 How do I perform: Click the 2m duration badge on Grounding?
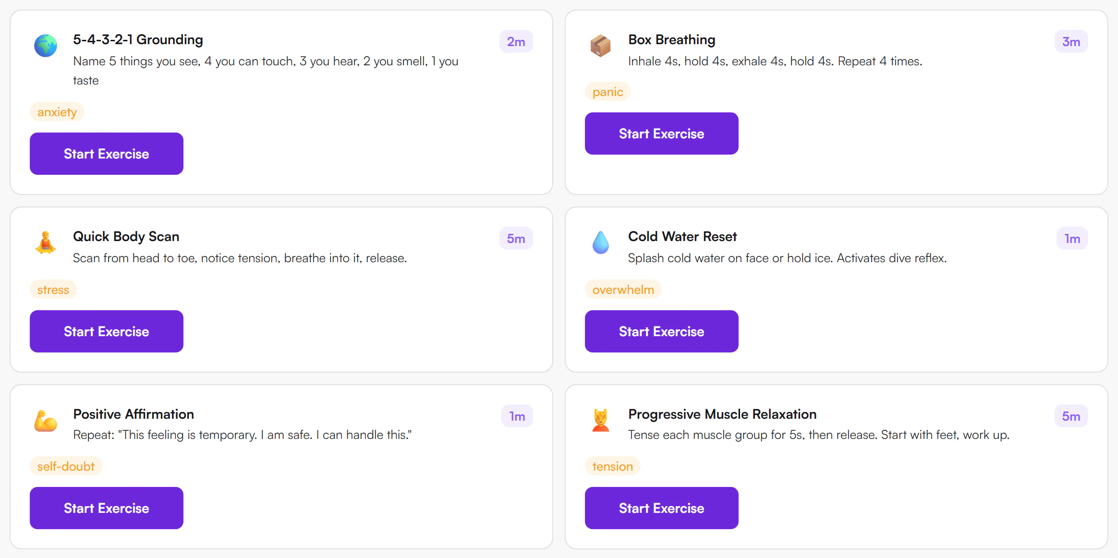click(516, 42)
